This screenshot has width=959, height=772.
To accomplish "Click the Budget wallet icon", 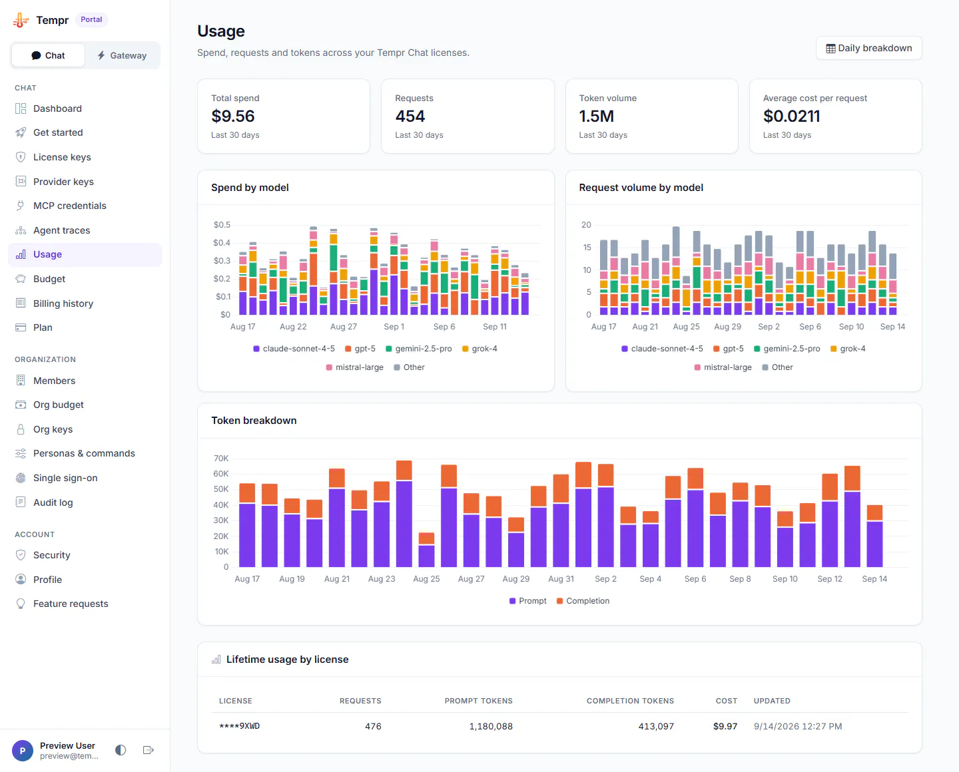I will pos(21,279).
